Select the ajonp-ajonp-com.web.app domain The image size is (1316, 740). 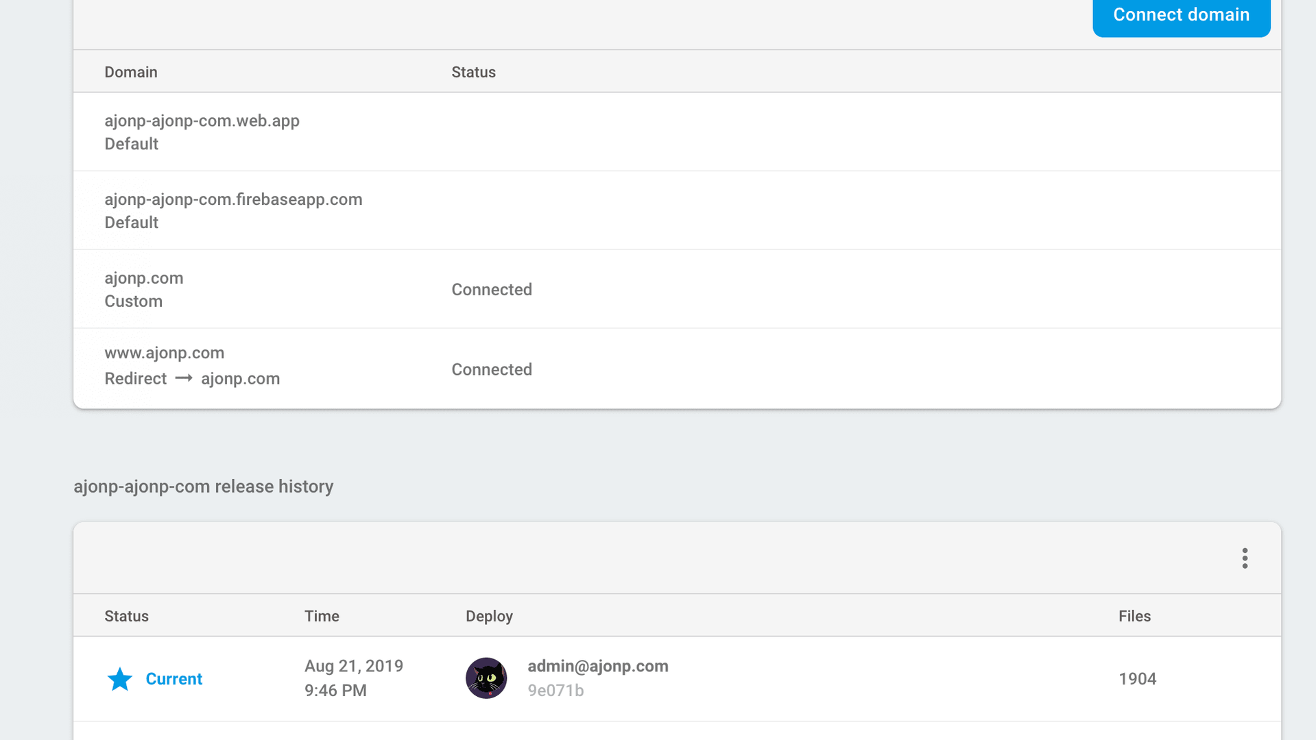(x=202, y=121)
